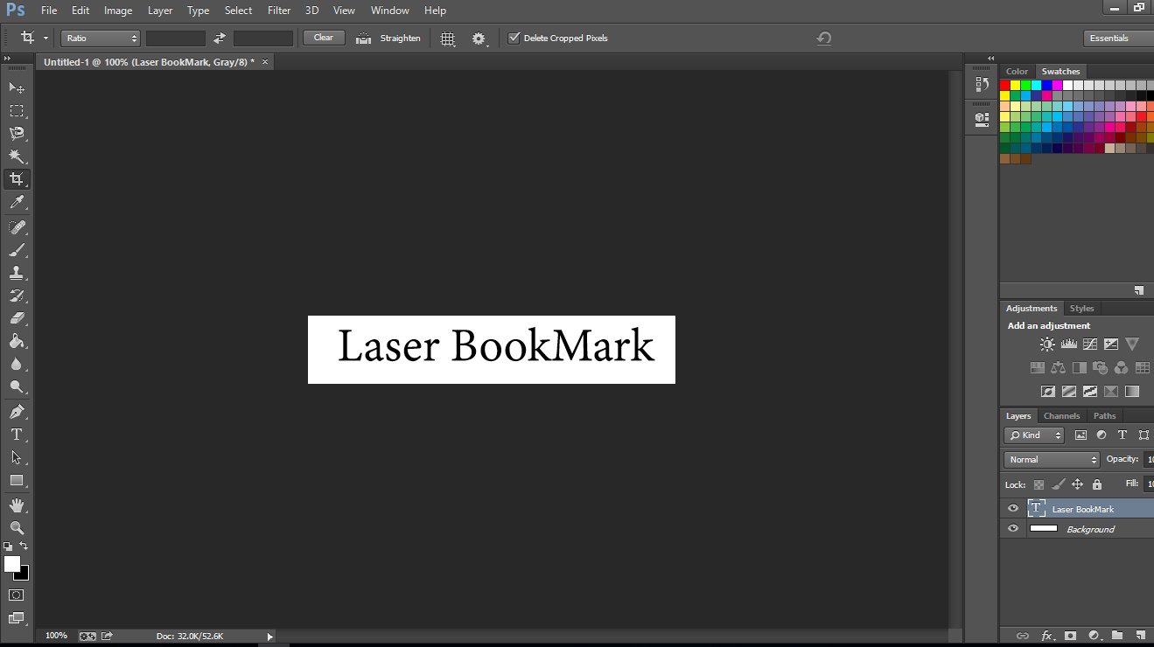The image size is (1154, 647).
Task: Click the Laser BookMark layer thumbnail
Action: coord(1037,508)
